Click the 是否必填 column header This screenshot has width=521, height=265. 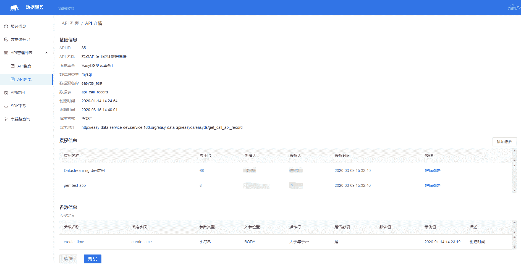342,227
